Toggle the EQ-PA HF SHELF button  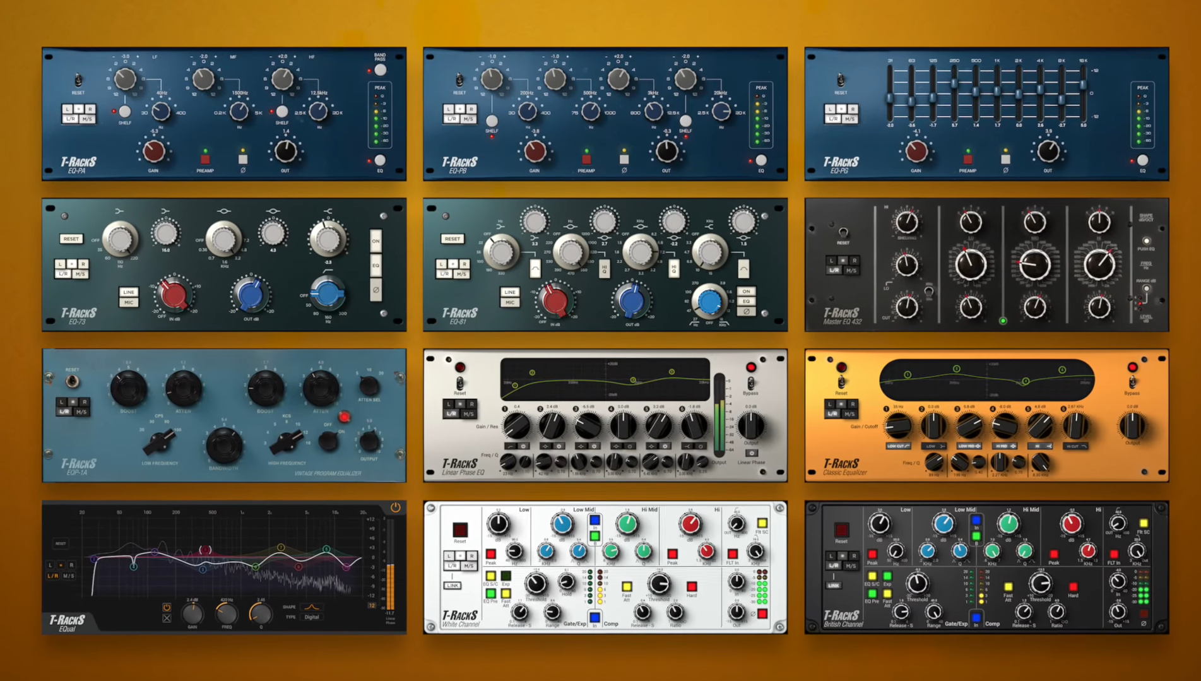282,112
